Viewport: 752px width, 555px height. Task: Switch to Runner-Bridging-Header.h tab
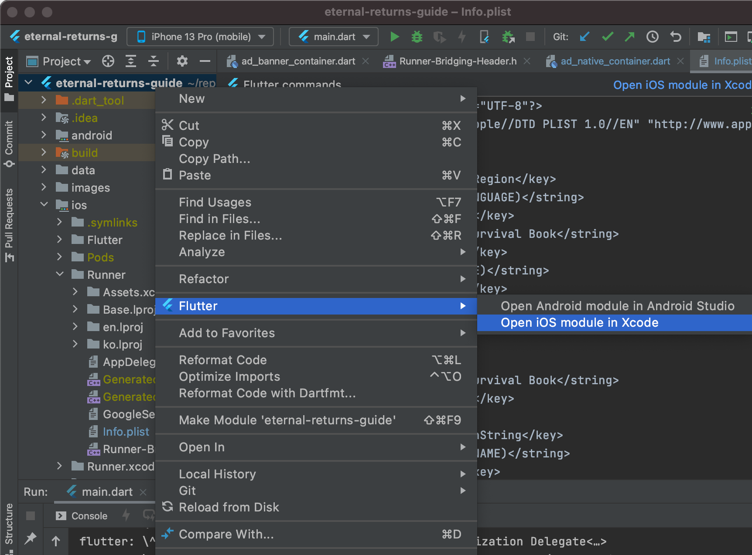pos(458,61)
